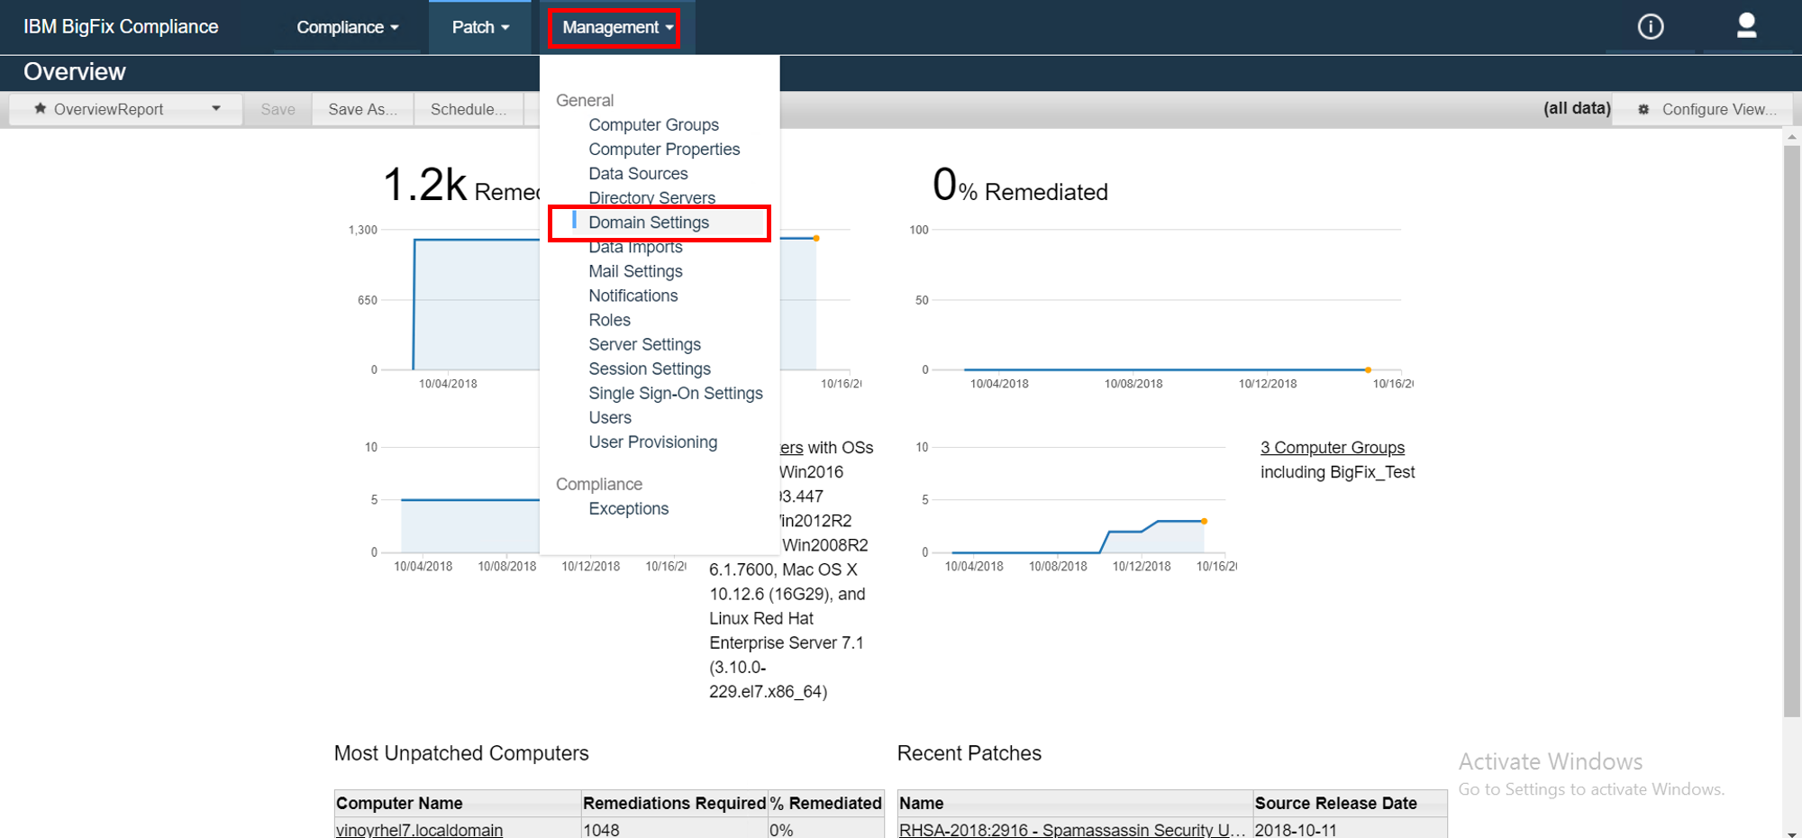Screen dimensions: 1802x838
Task: Collapse the Management menu
Action: (x=617, y=27)
